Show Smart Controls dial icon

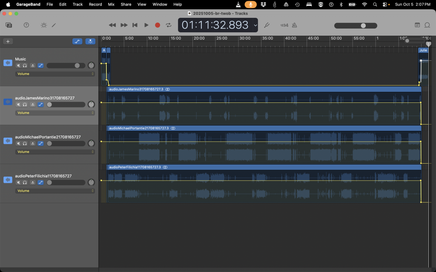[x=43, y=25]
